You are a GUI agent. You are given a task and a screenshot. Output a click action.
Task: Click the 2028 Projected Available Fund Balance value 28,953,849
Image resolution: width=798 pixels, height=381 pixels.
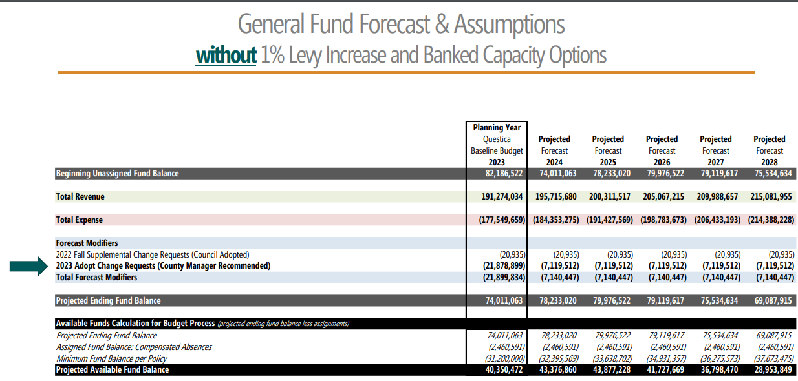770,370
